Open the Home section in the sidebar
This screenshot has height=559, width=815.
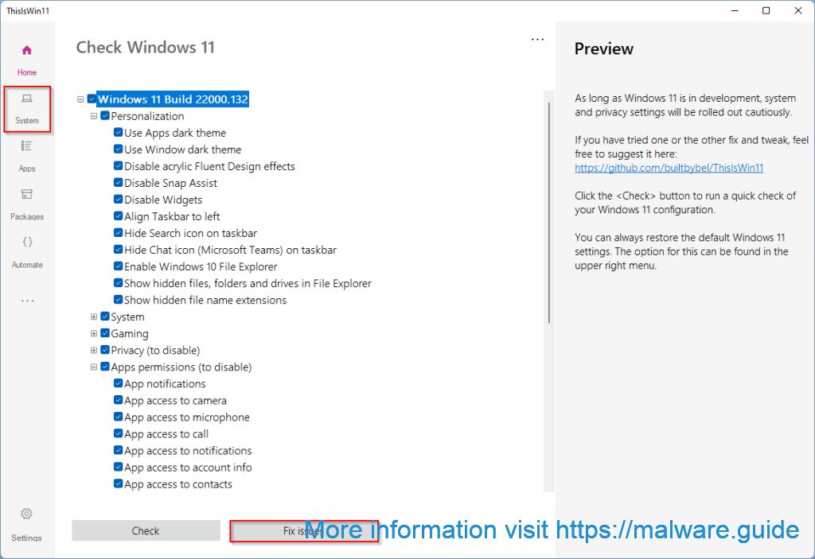27,56
